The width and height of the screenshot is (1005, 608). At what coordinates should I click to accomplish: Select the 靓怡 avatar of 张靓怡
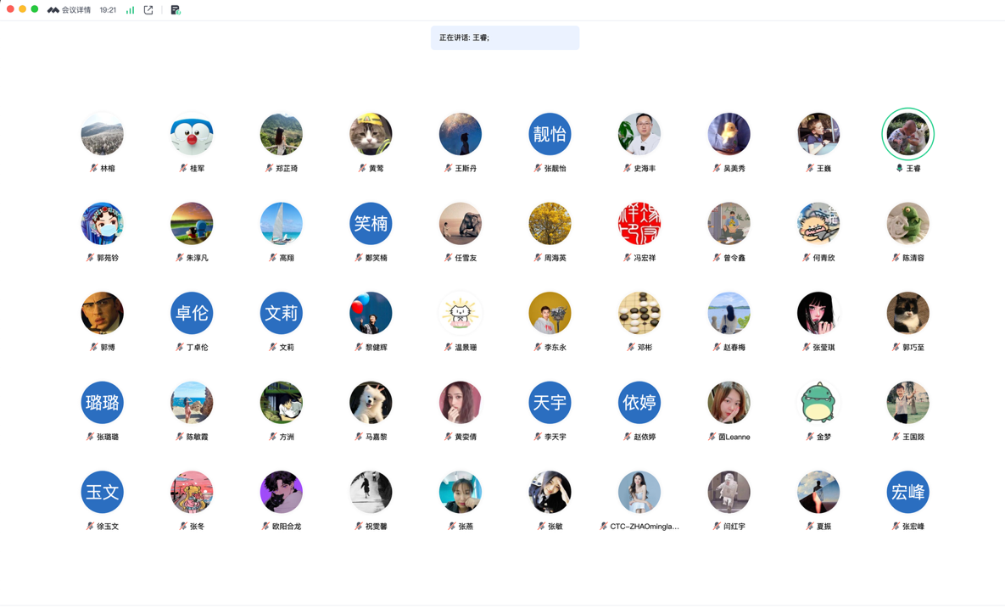coord(550,134)
